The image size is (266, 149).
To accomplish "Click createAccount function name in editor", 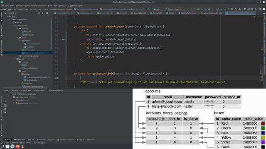I will click(115, 26).
